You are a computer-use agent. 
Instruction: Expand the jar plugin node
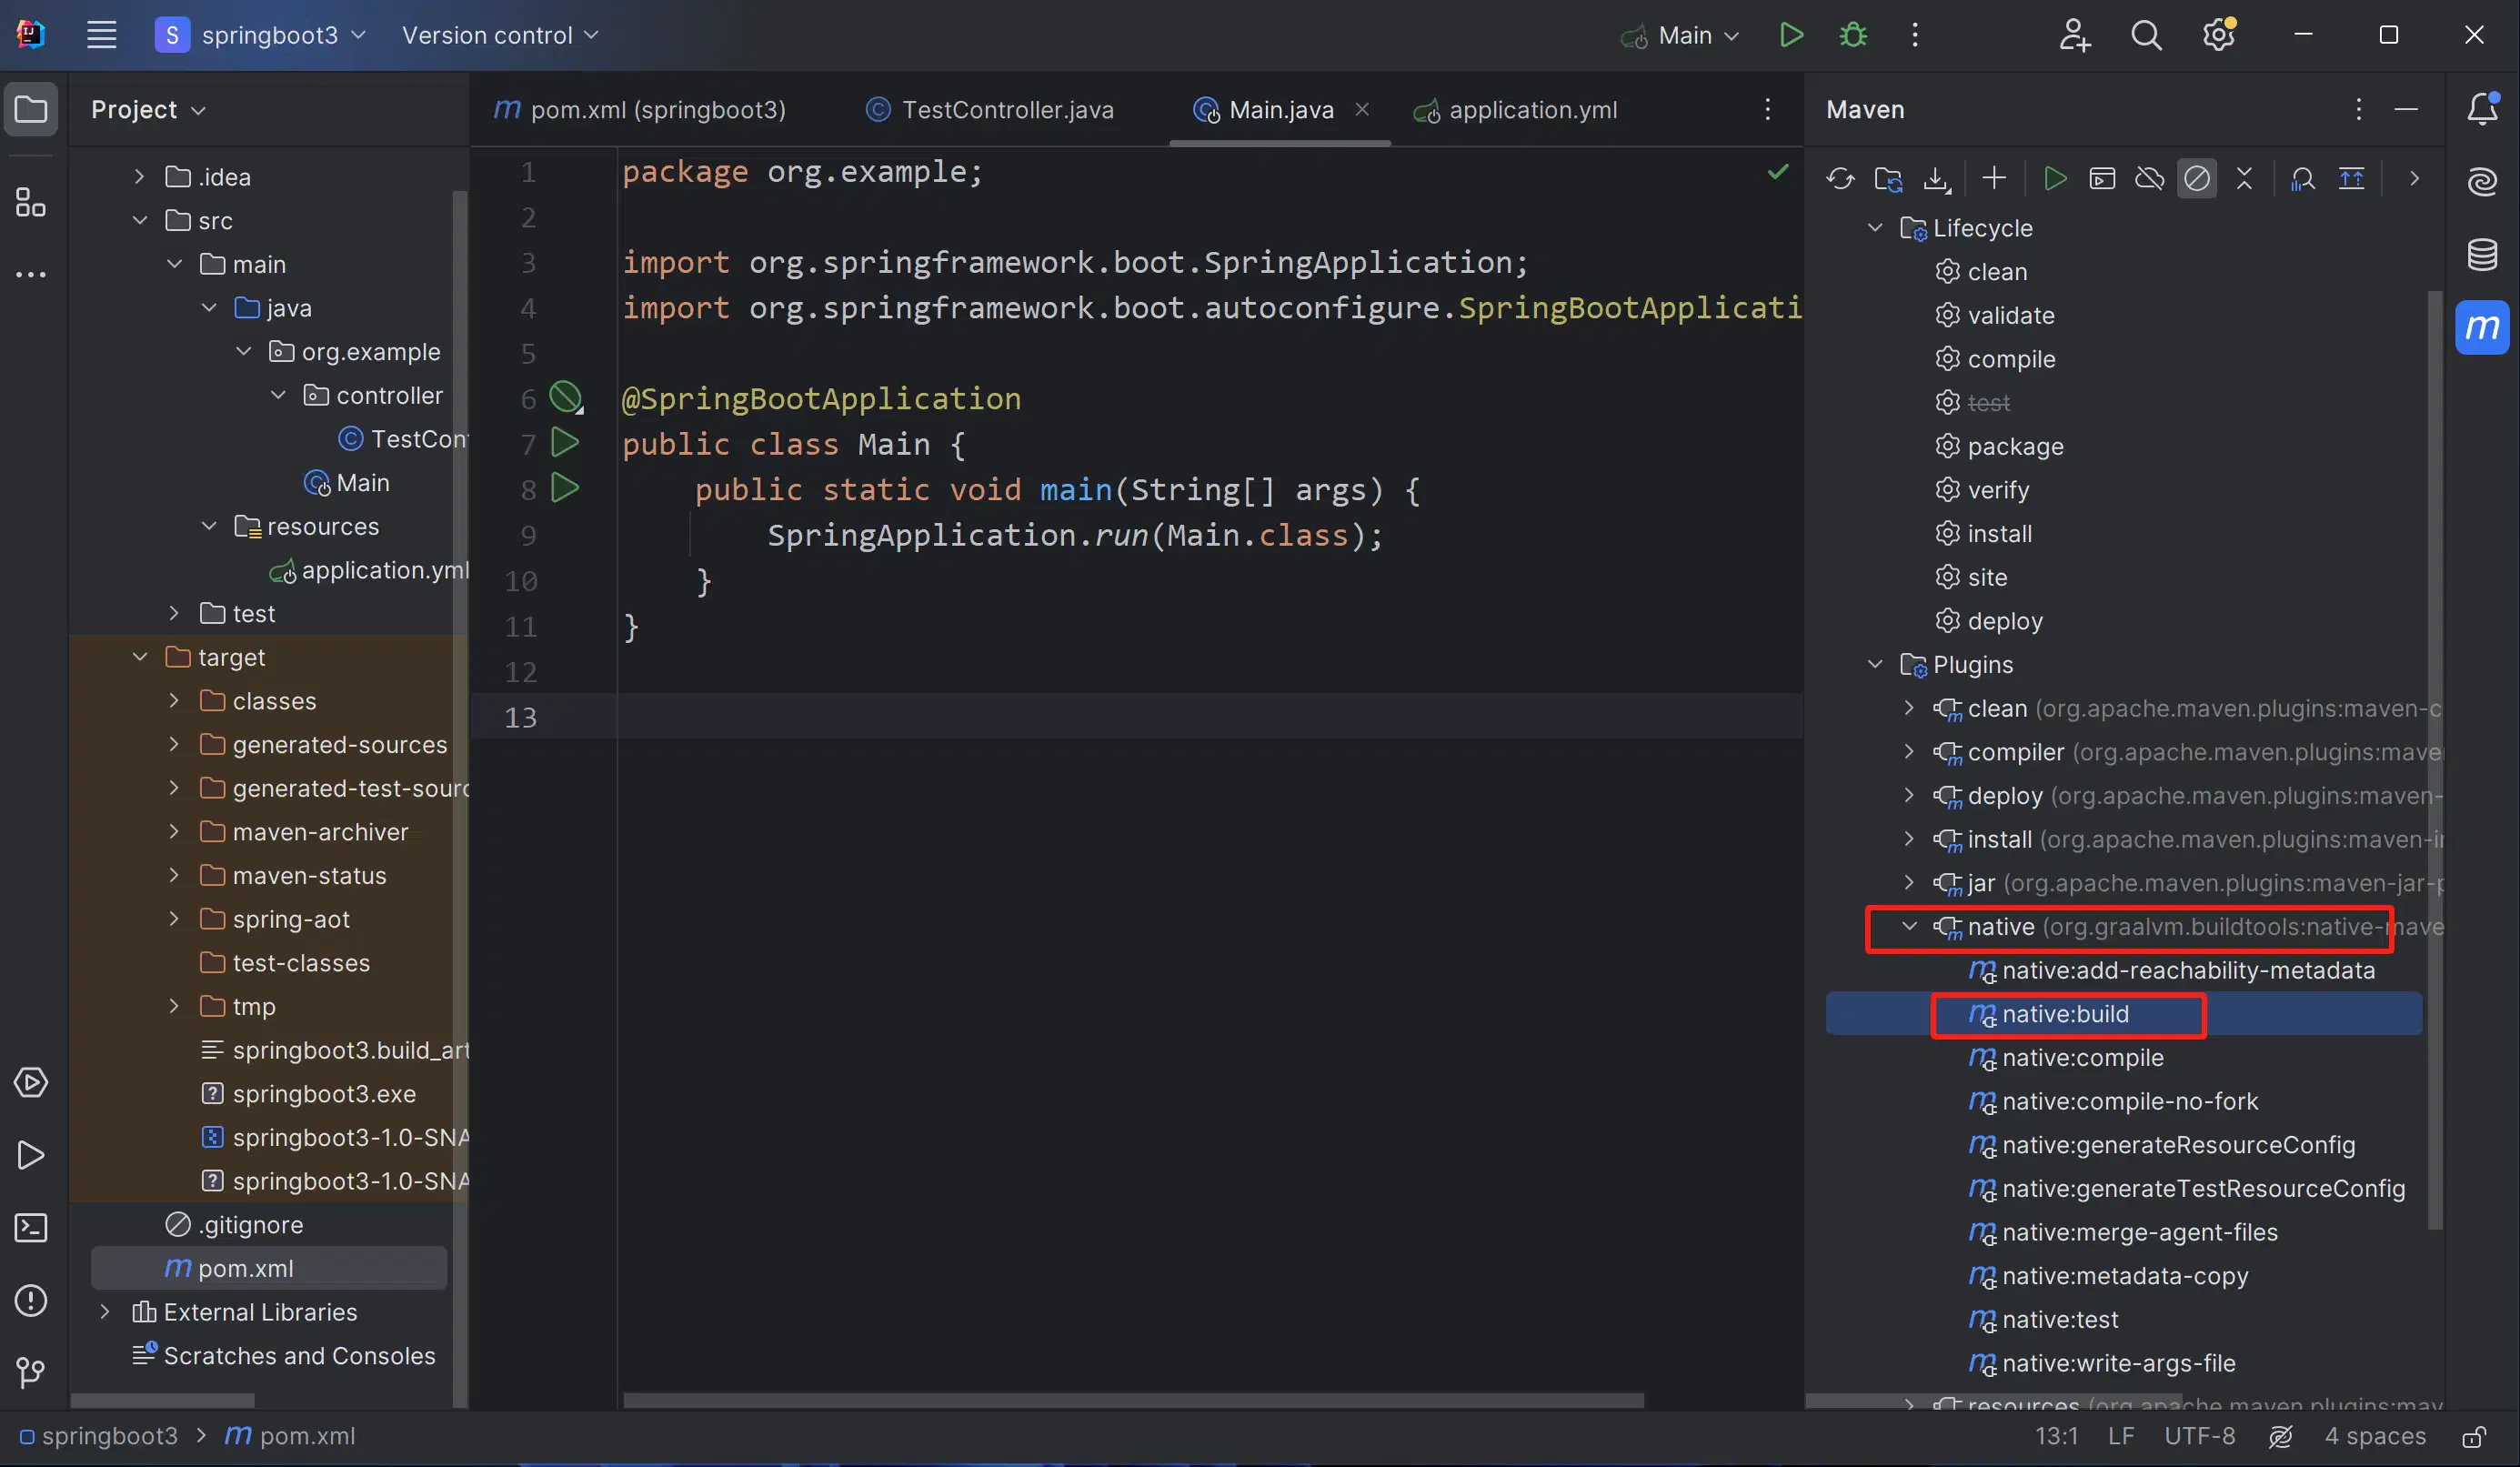tap(1908, 883)
